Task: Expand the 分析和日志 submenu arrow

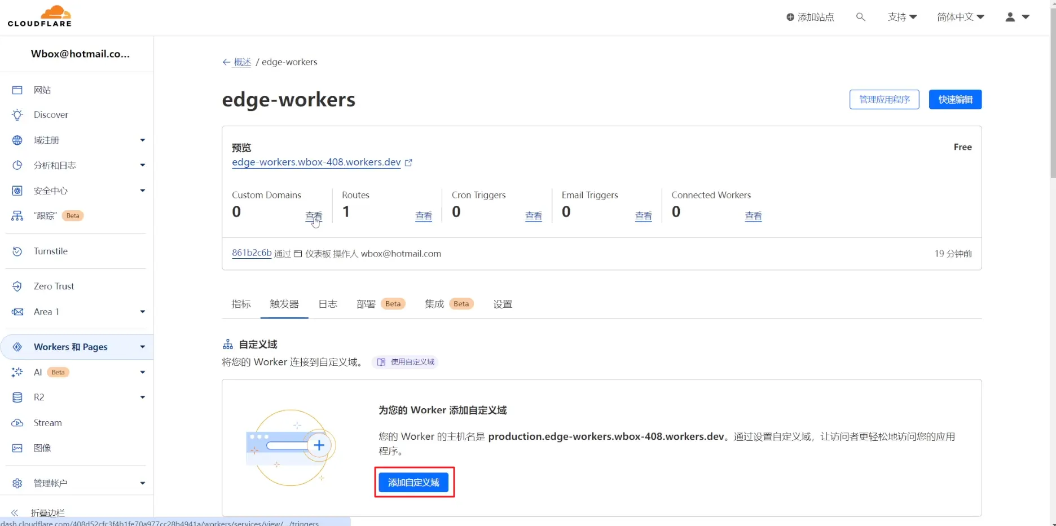Action: [x=143, y=165]
